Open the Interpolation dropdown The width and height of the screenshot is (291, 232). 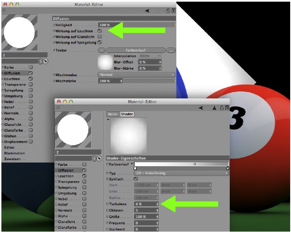pos(149,56)
